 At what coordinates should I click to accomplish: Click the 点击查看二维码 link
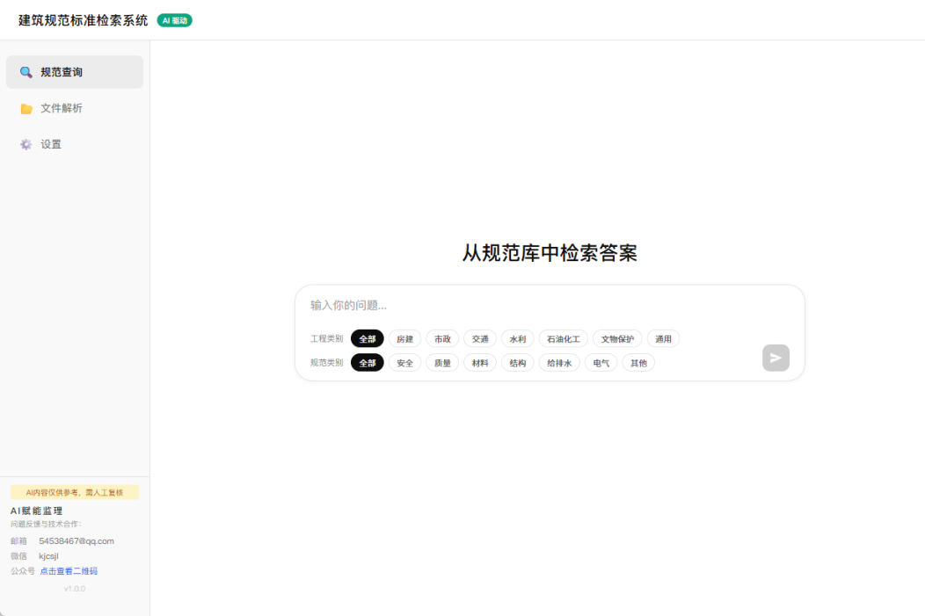click(x=69, y=571)
